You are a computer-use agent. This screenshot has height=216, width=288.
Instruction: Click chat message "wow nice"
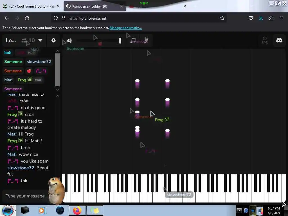coord(28,154)
